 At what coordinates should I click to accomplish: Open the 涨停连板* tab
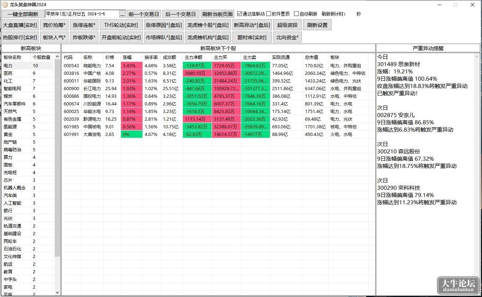pos(84,25)
